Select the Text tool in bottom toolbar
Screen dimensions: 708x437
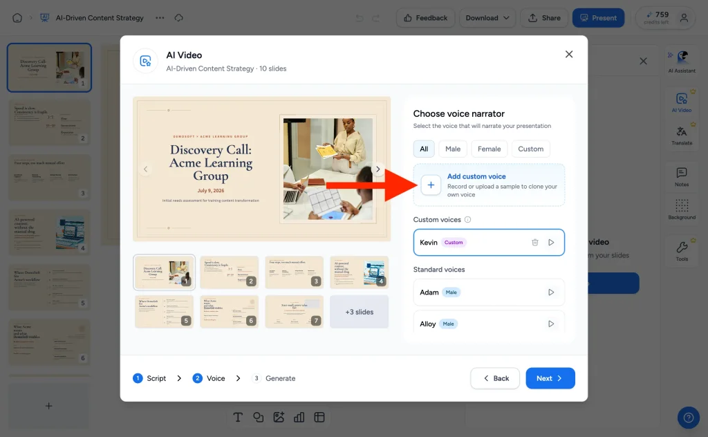(238, 417)
